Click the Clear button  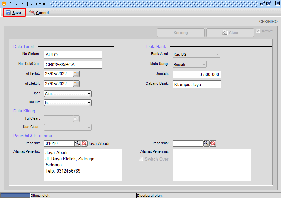pos(230,33)
